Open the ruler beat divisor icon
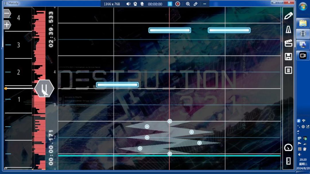310x174 pixels. tap(288, 161)
